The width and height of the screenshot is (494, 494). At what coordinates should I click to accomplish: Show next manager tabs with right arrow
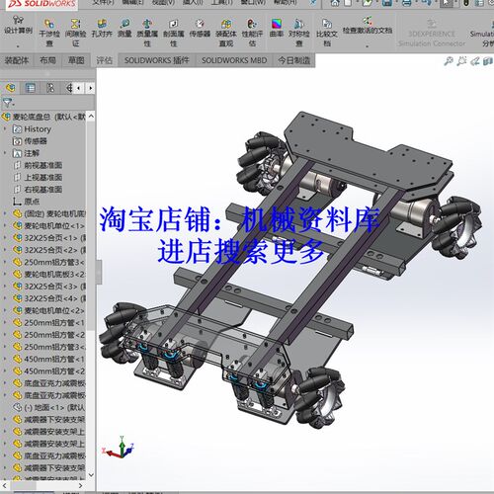pyautogui.click(x=91, y=88)
